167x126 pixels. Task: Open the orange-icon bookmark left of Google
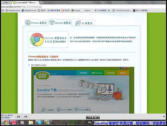point(66,11)
